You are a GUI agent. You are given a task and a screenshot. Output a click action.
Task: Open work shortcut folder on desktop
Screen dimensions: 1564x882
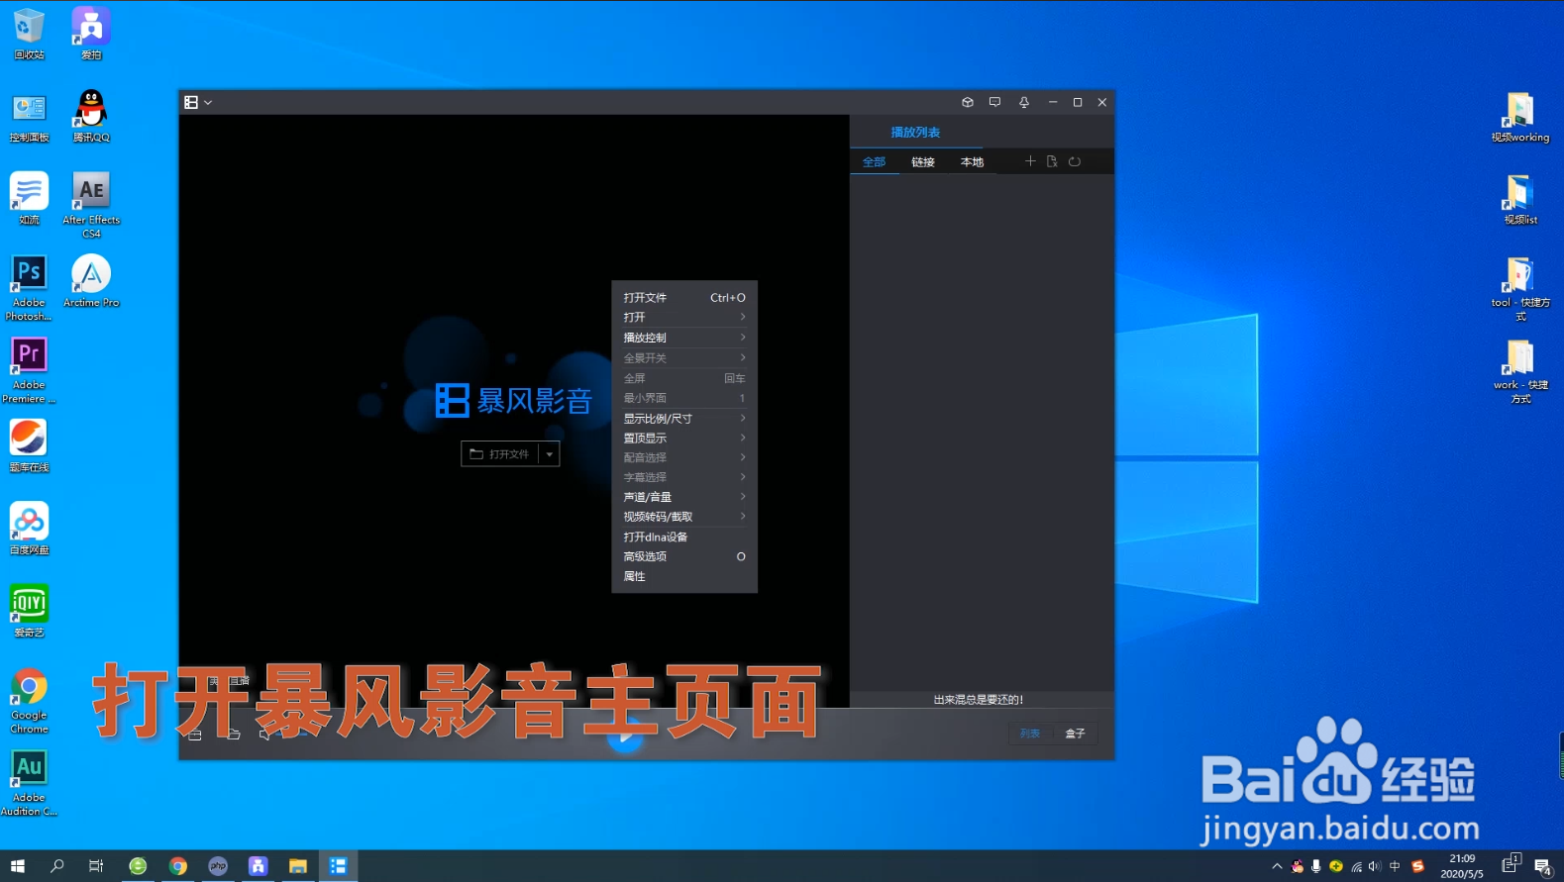1520,370
